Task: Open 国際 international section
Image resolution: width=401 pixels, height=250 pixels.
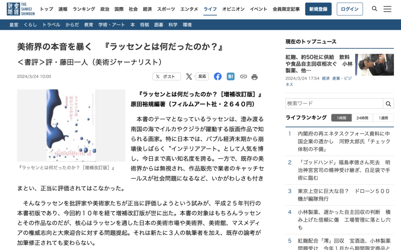Action: click(x=119, y=9)
